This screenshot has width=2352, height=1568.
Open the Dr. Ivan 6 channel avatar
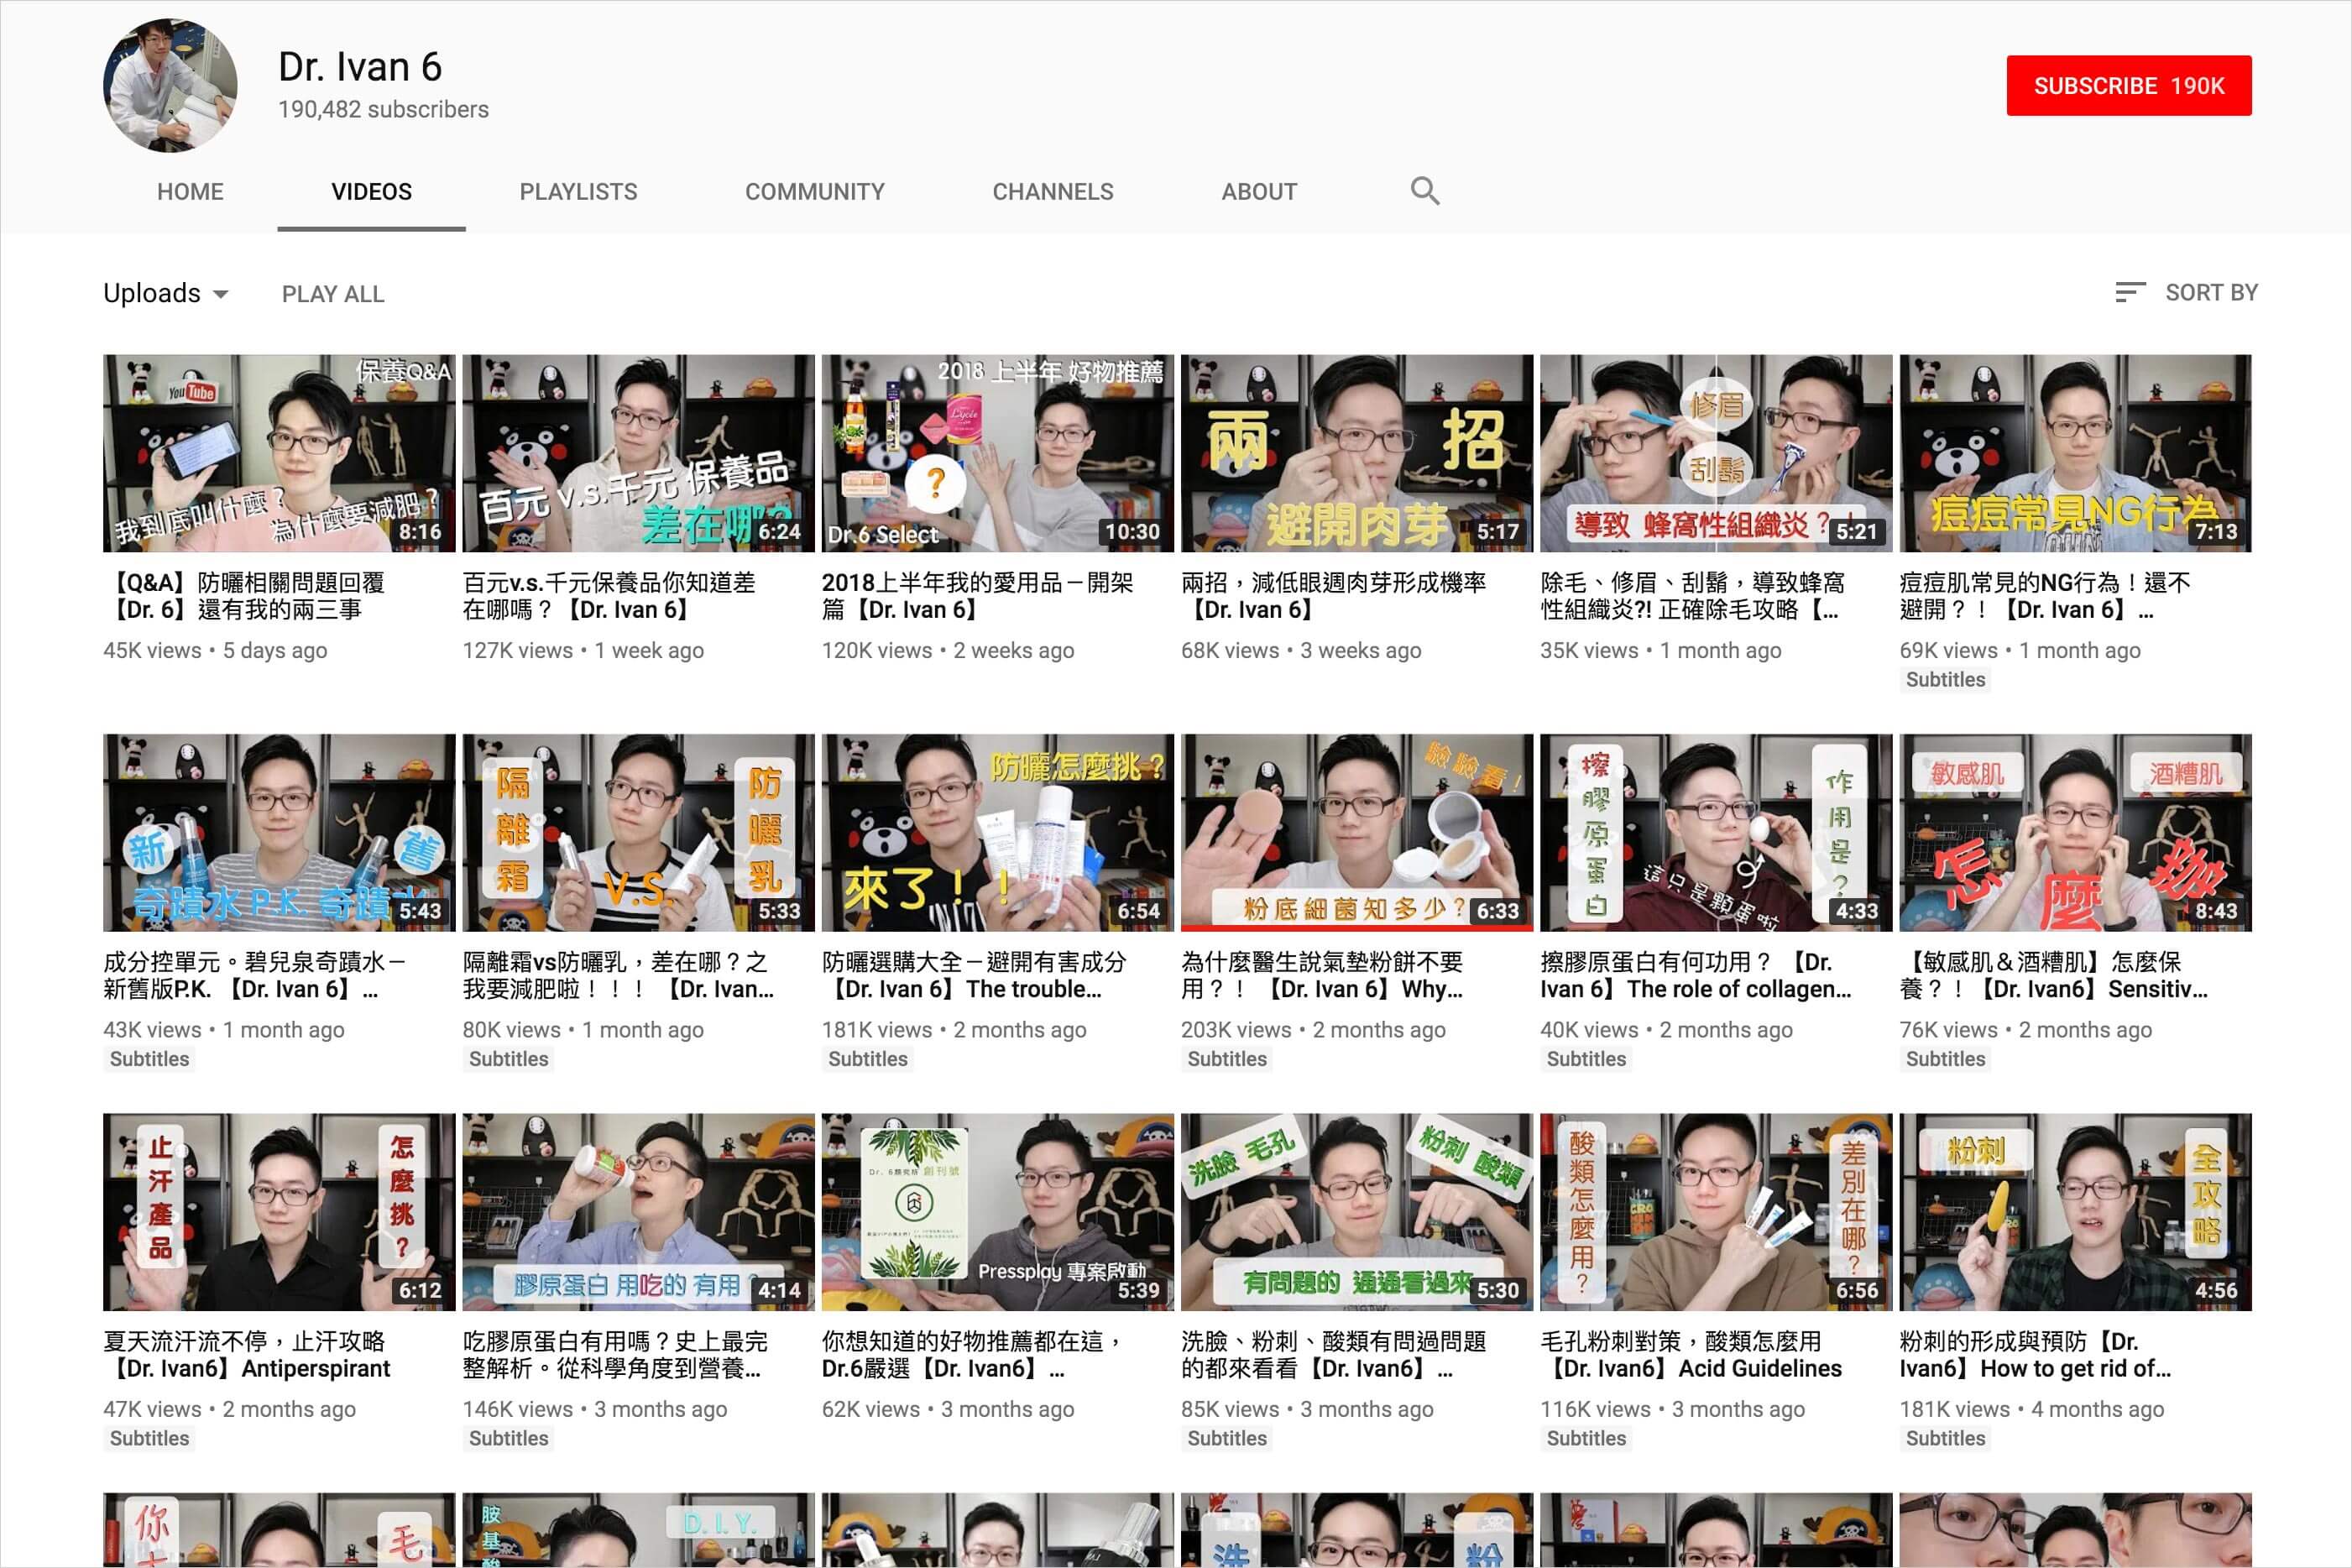click(x=170, y=85)
